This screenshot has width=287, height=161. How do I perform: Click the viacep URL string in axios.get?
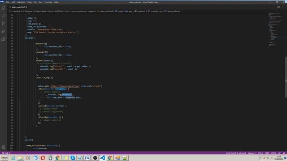[x=65, y=86]
